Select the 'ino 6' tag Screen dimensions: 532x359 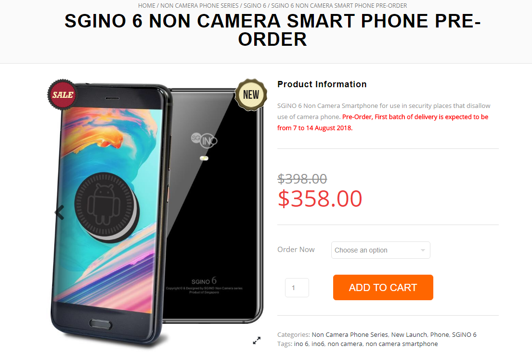(301, 344)
